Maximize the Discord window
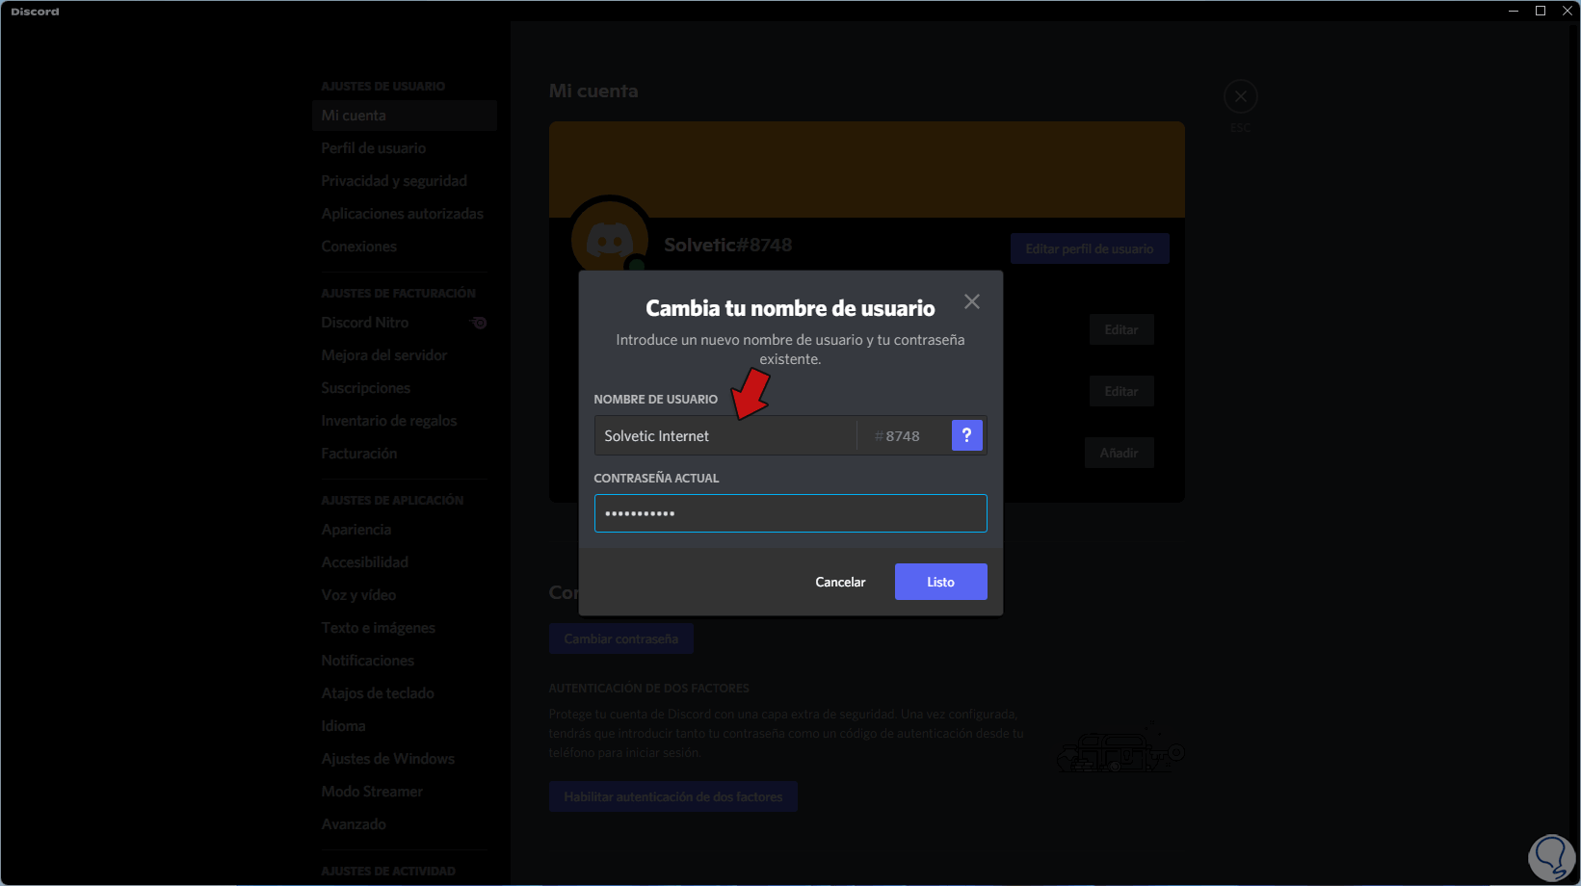The width and height of the screenshot is (1581, 886). (x=1541, y=11)
